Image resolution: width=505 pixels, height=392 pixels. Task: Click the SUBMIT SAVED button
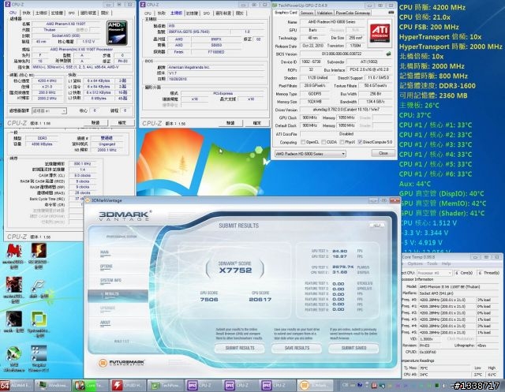(x=353, y=348)
